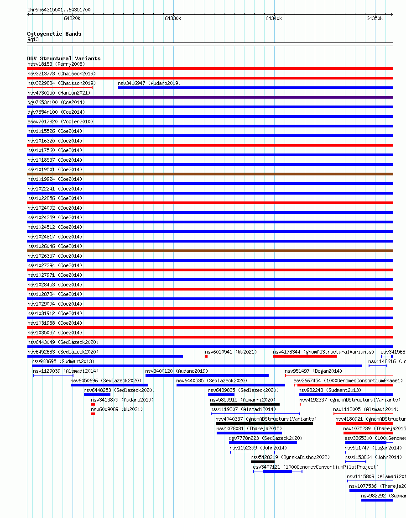Open nsv1019924 (Coe2014) variant

point(55,179)
